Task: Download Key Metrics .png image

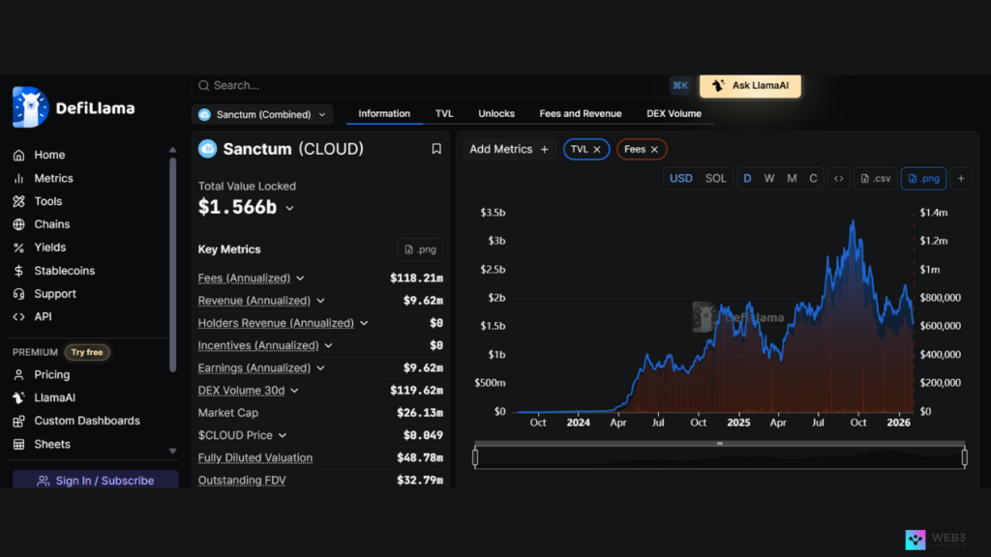Action: click(x=420, y=249)
